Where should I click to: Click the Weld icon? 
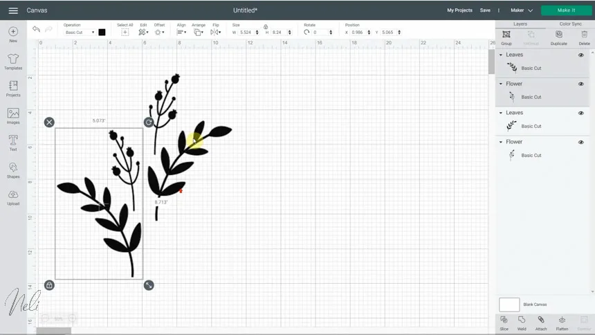click(522, 322)
